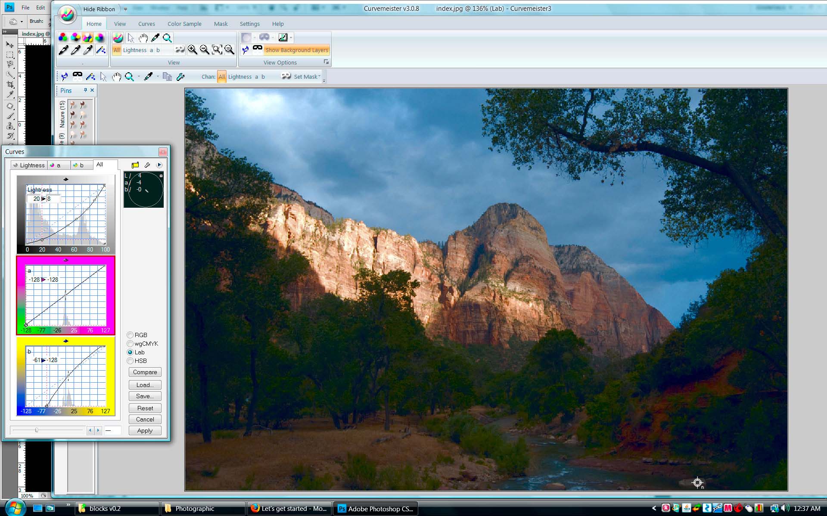Viewport: 827px width, 516px height.
Task: Select the wgCMYK color mode option
Action: 130,344
